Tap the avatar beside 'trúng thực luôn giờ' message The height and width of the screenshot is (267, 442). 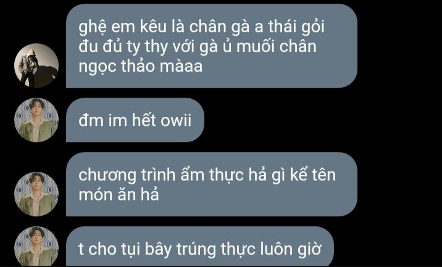coord(36,247)
